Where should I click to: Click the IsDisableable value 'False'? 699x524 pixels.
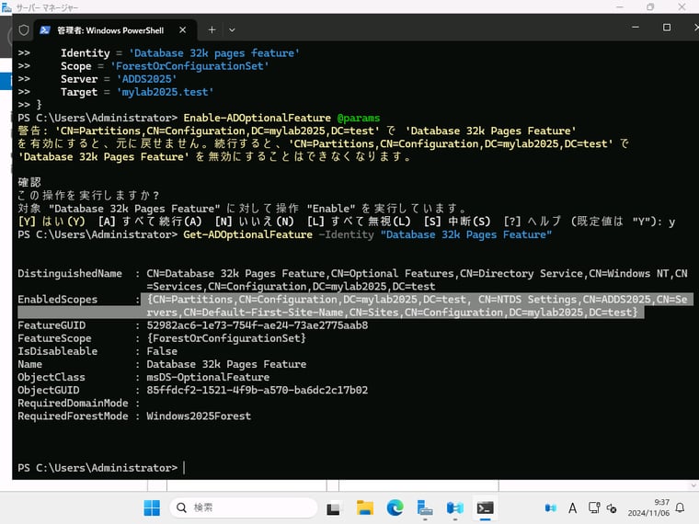tap(162, 351)
